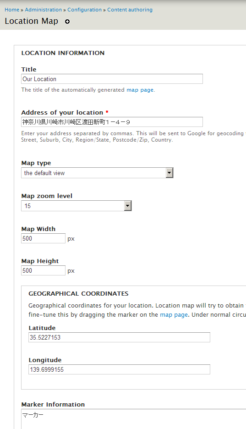Click the Location Information section legend
The height and width of the screenshot is (429, 246).
63,53
